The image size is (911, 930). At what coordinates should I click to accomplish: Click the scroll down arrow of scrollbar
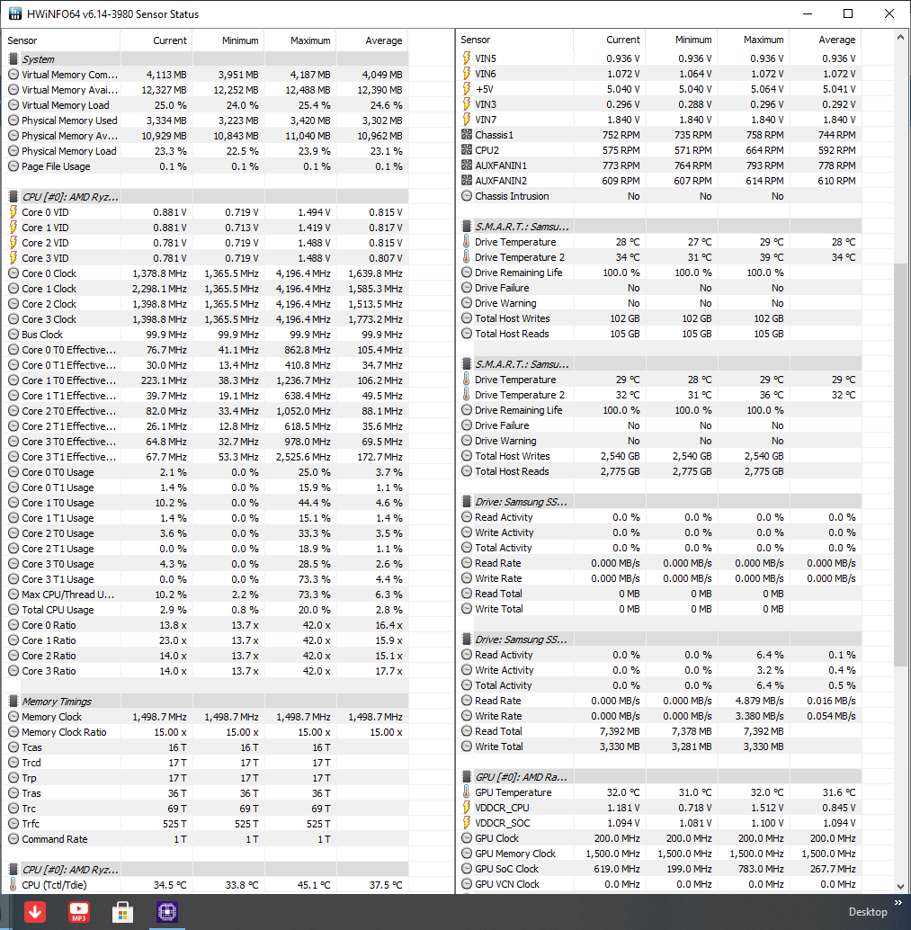900,886
